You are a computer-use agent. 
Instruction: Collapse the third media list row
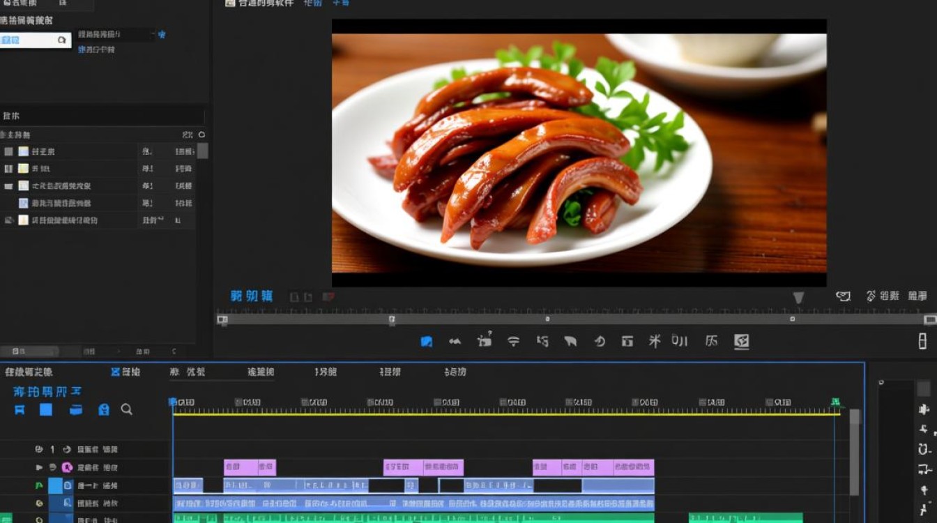pos(8,186)
